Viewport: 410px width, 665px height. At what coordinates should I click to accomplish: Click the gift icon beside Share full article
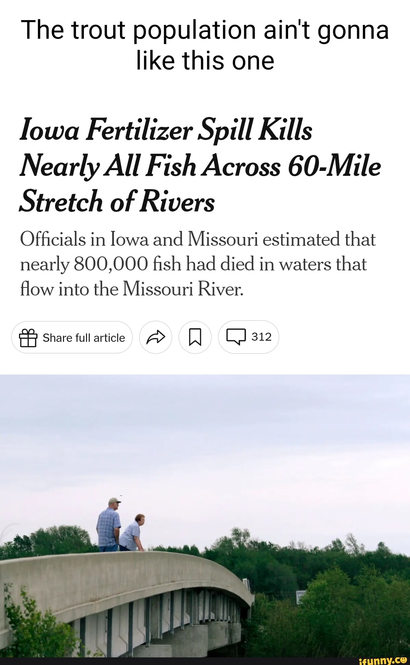pos(28,337)
